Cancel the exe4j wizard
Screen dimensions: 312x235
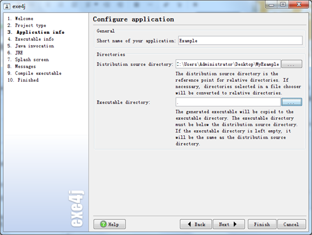click(x=291, y=224)
